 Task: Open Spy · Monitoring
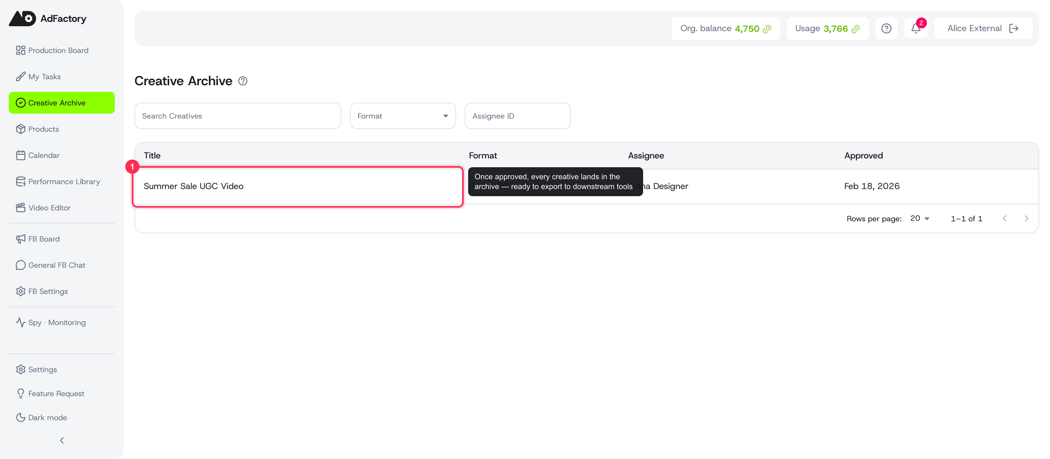click(62, 323)
